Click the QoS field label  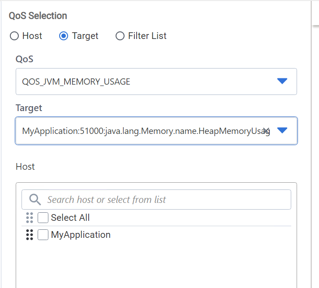(24, 60)
